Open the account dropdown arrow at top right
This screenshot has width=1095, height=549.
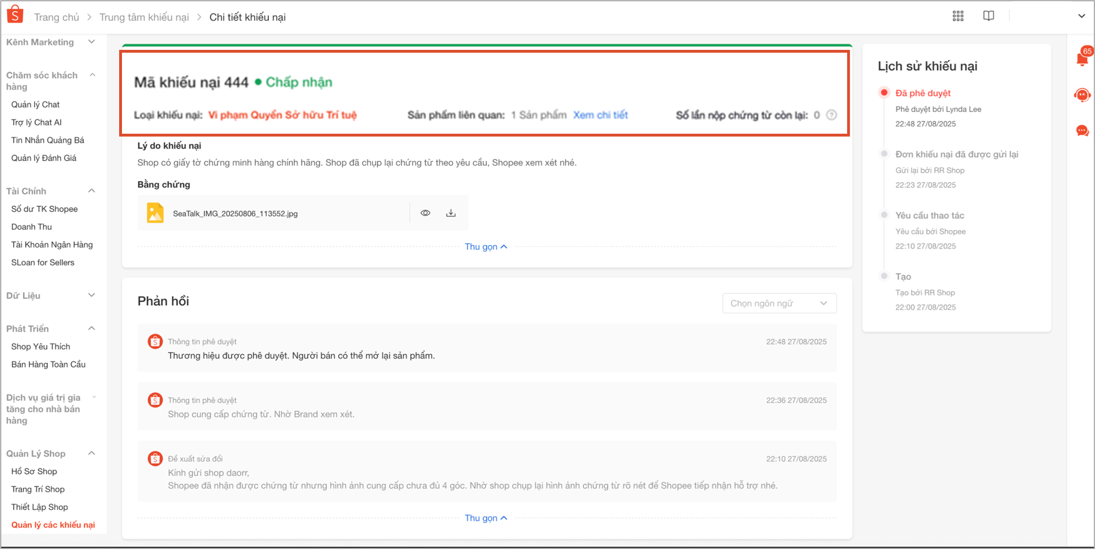(1081, 16)
